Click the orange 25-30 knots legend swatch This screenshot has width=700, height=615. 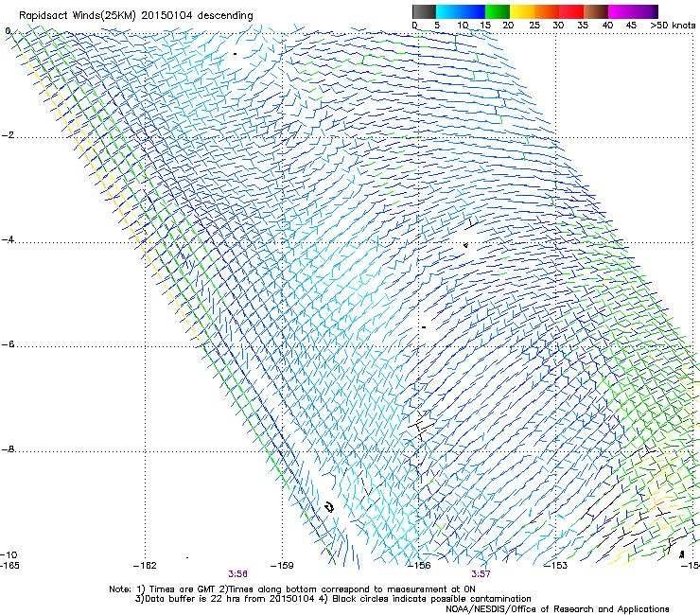click(x=547, y=11)
